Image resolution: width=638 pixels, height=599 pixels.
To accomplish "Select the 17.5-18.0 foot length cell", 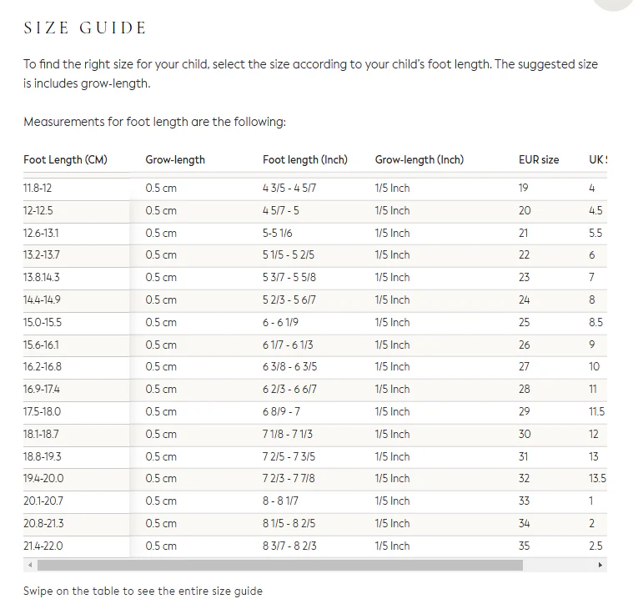I will pyautogui.click(x=43, y=412).
